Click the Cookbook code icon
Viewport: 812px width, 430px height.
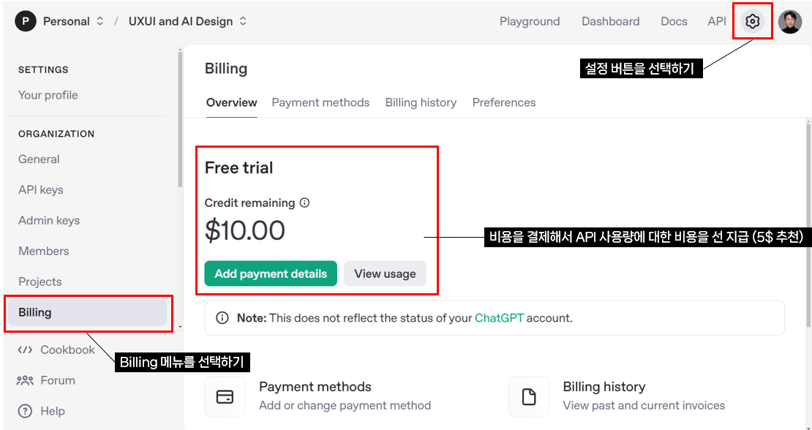pos(25,350)
